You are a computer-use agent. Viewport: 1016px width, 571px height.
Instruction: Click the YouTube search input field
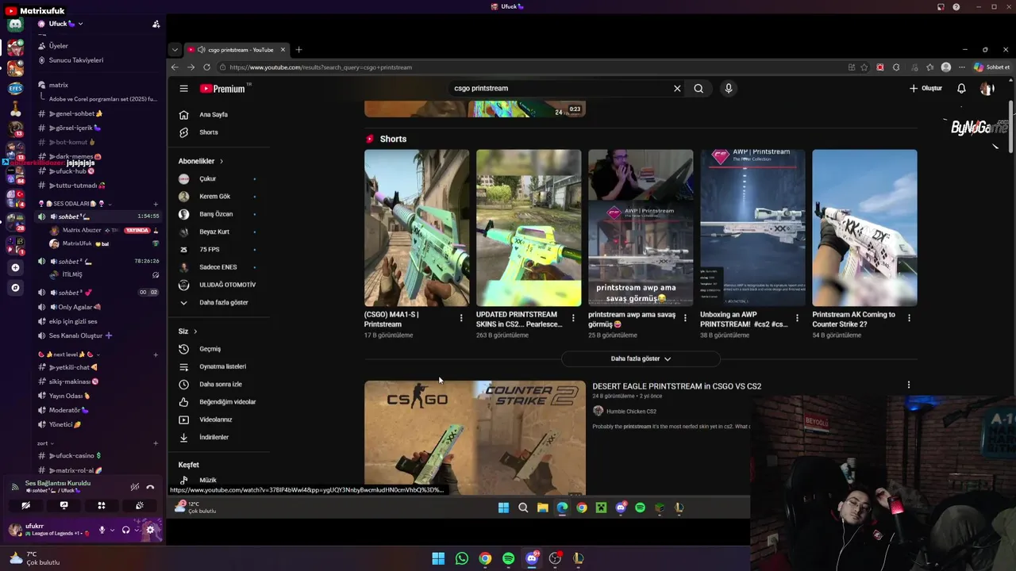coord(560,89)
